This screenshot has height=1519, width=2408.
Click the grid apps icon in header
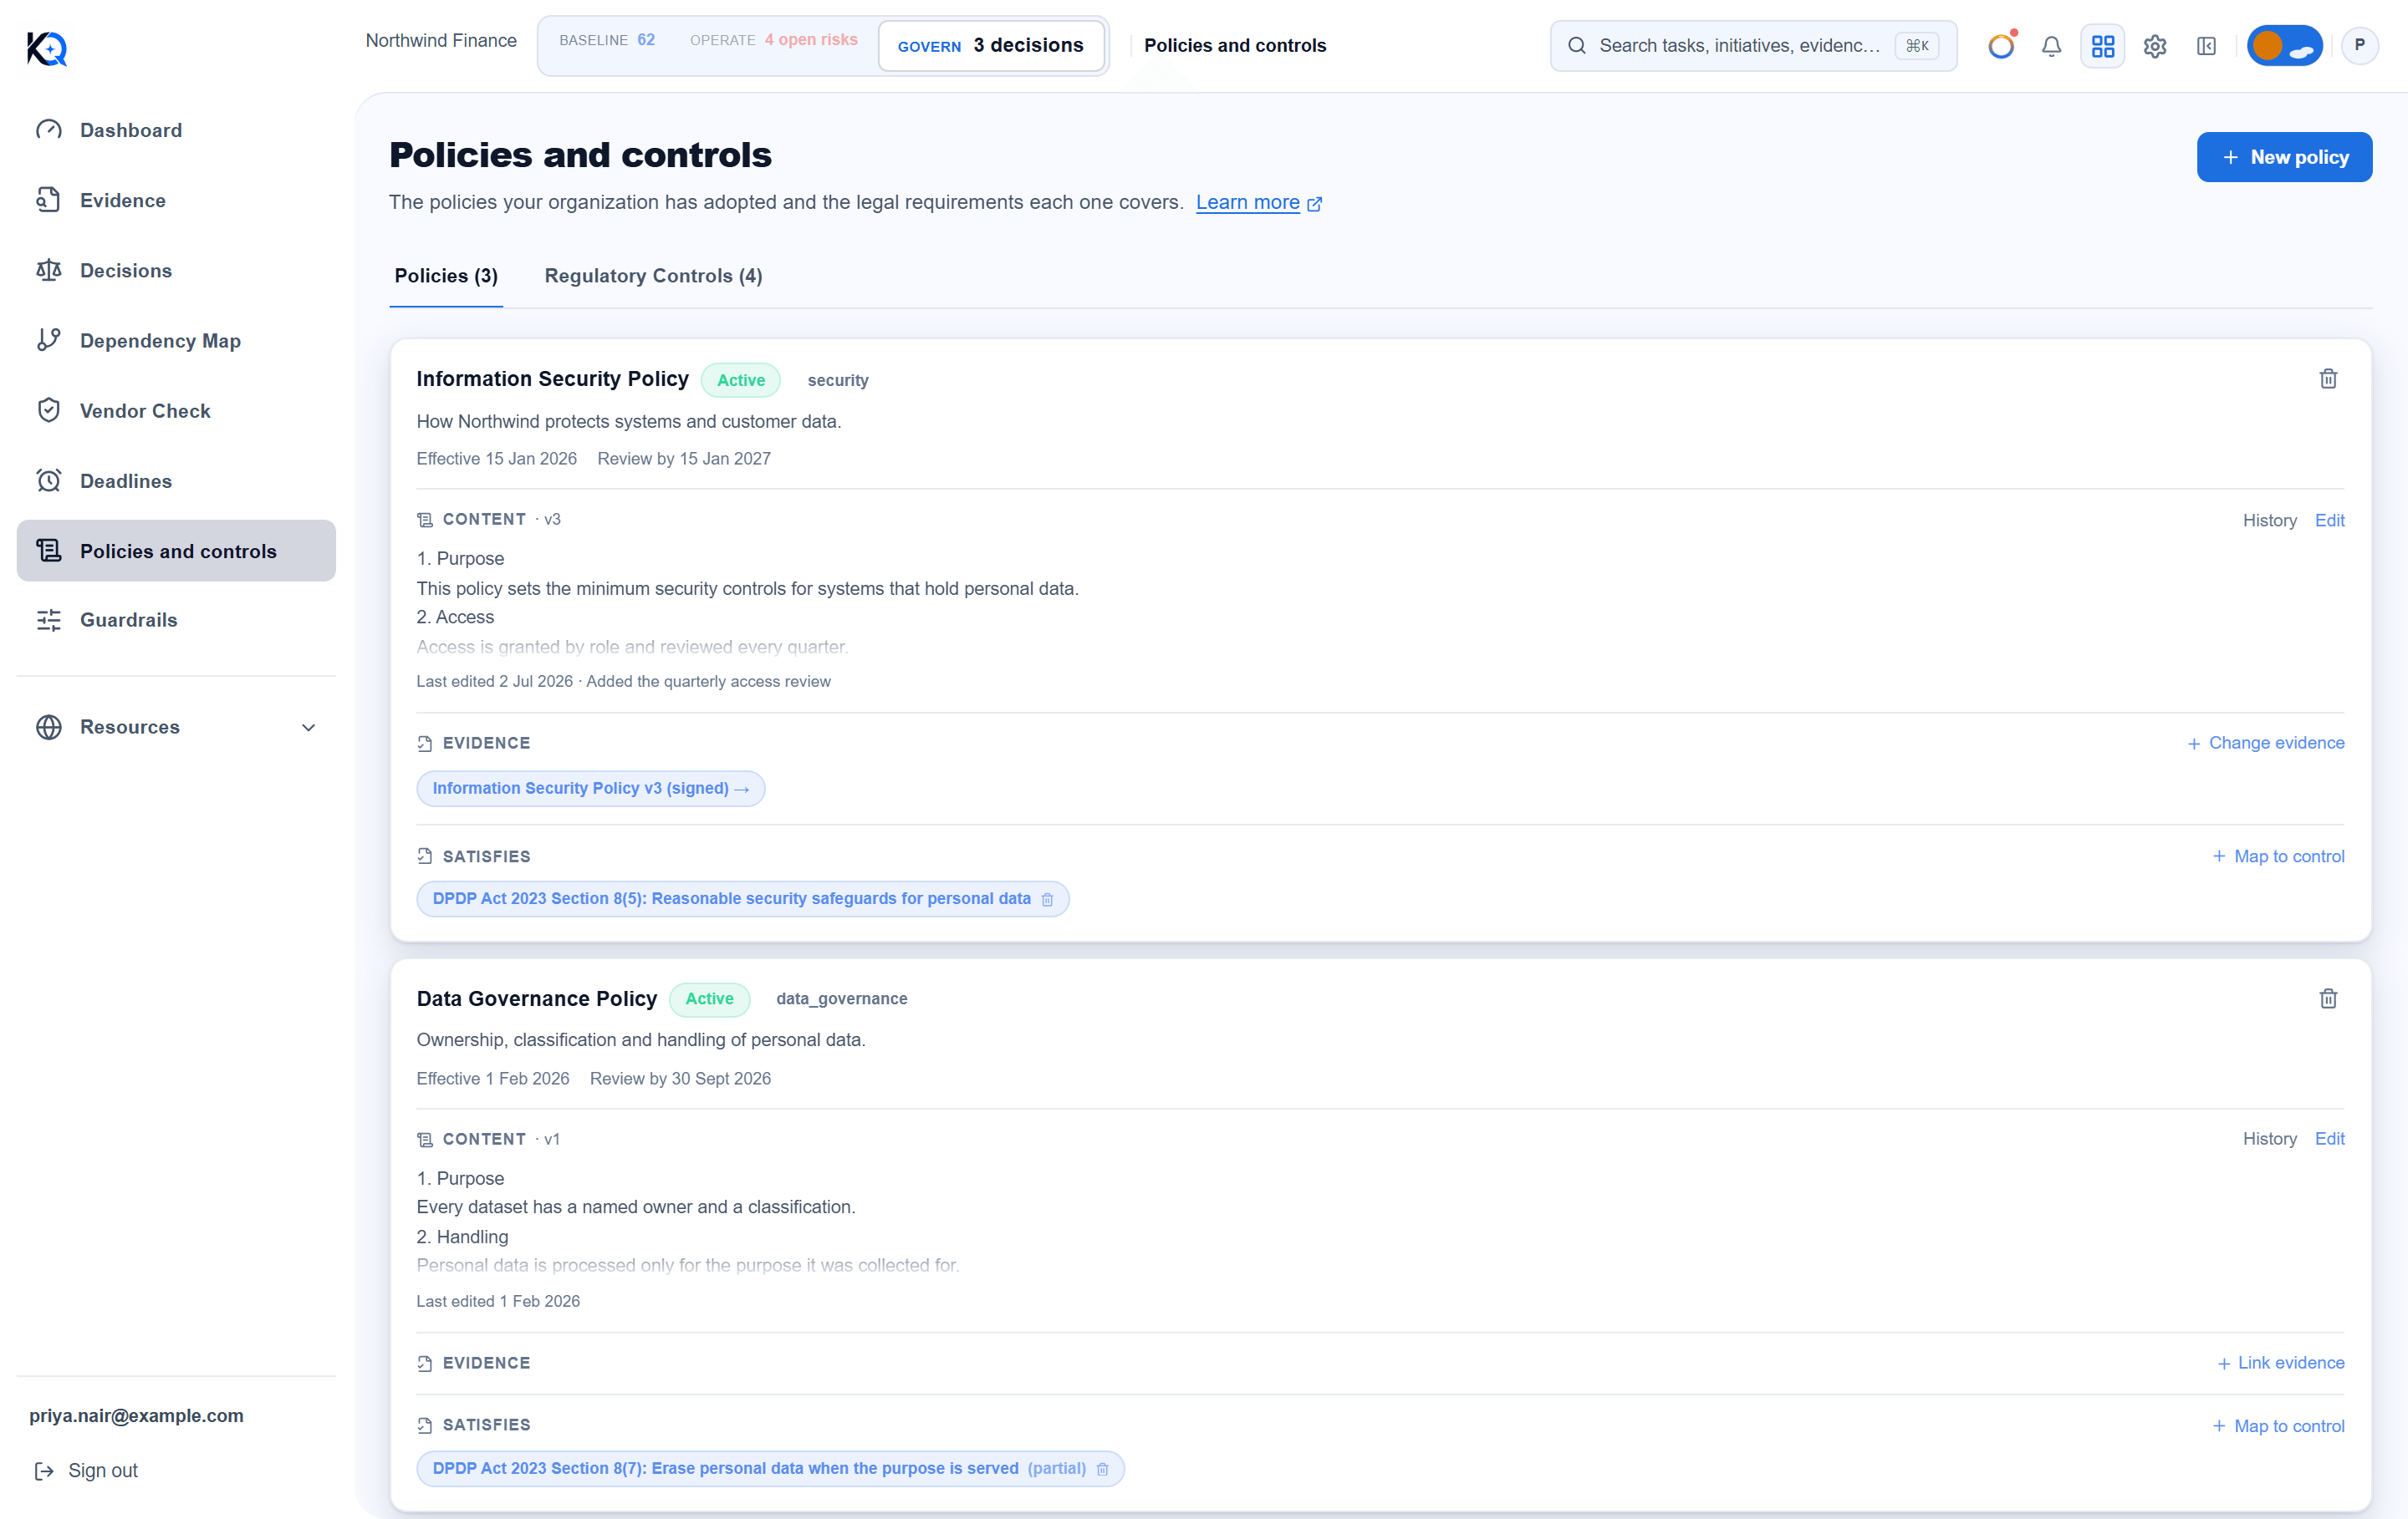point(2103,46)
